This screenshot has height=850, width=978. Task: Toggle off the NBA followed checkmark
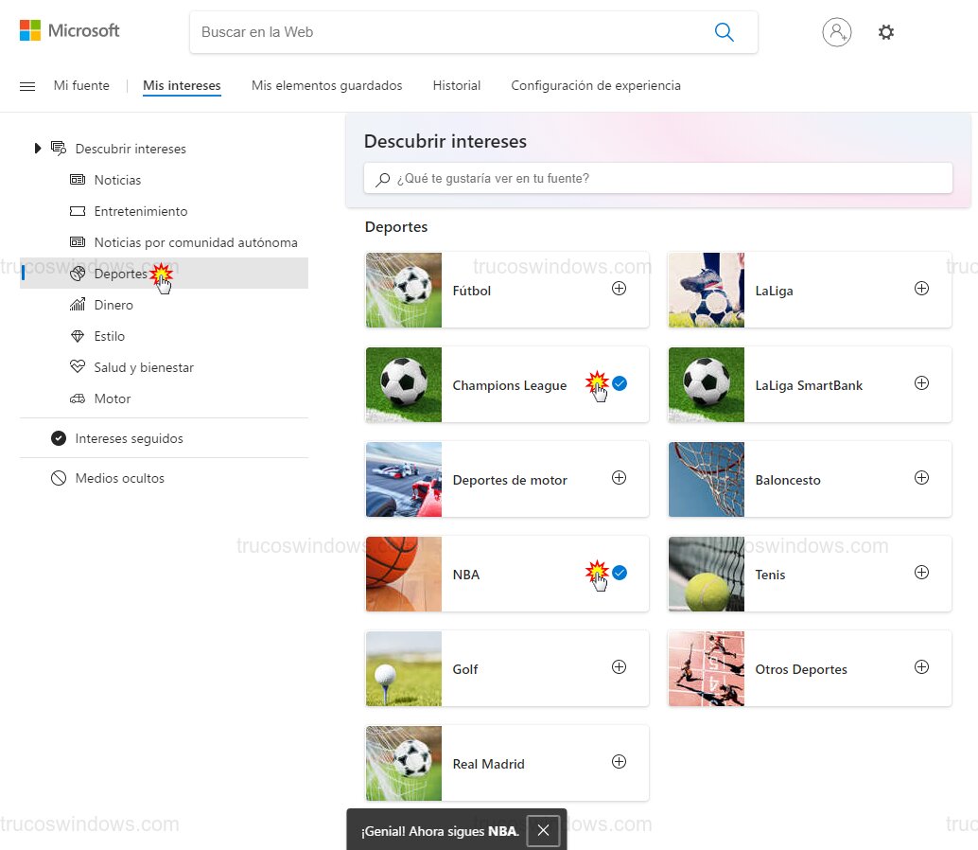click(x=620, y=573)
